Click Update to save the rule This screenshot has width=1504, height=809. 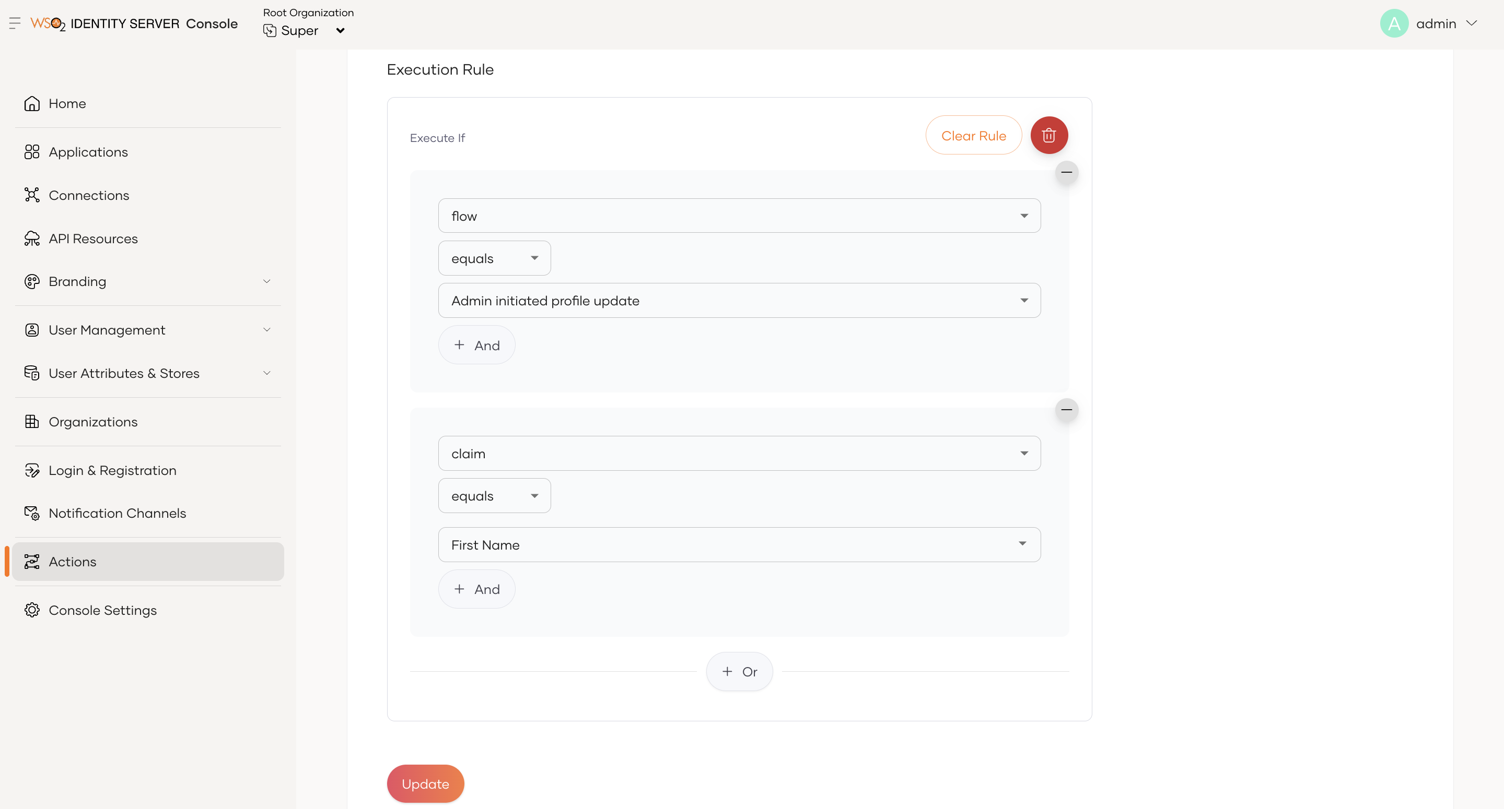(425, 783)
